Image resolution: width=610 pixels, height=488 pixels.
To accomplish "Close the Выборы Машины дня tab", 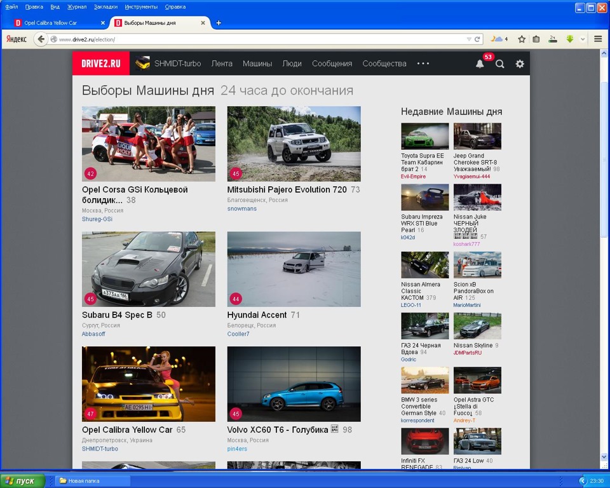I will click(203, 23).
